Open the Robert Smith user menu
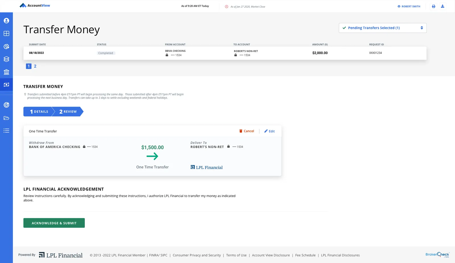The height and width of the screenshot is (263, 455). (x=409, y=7)
